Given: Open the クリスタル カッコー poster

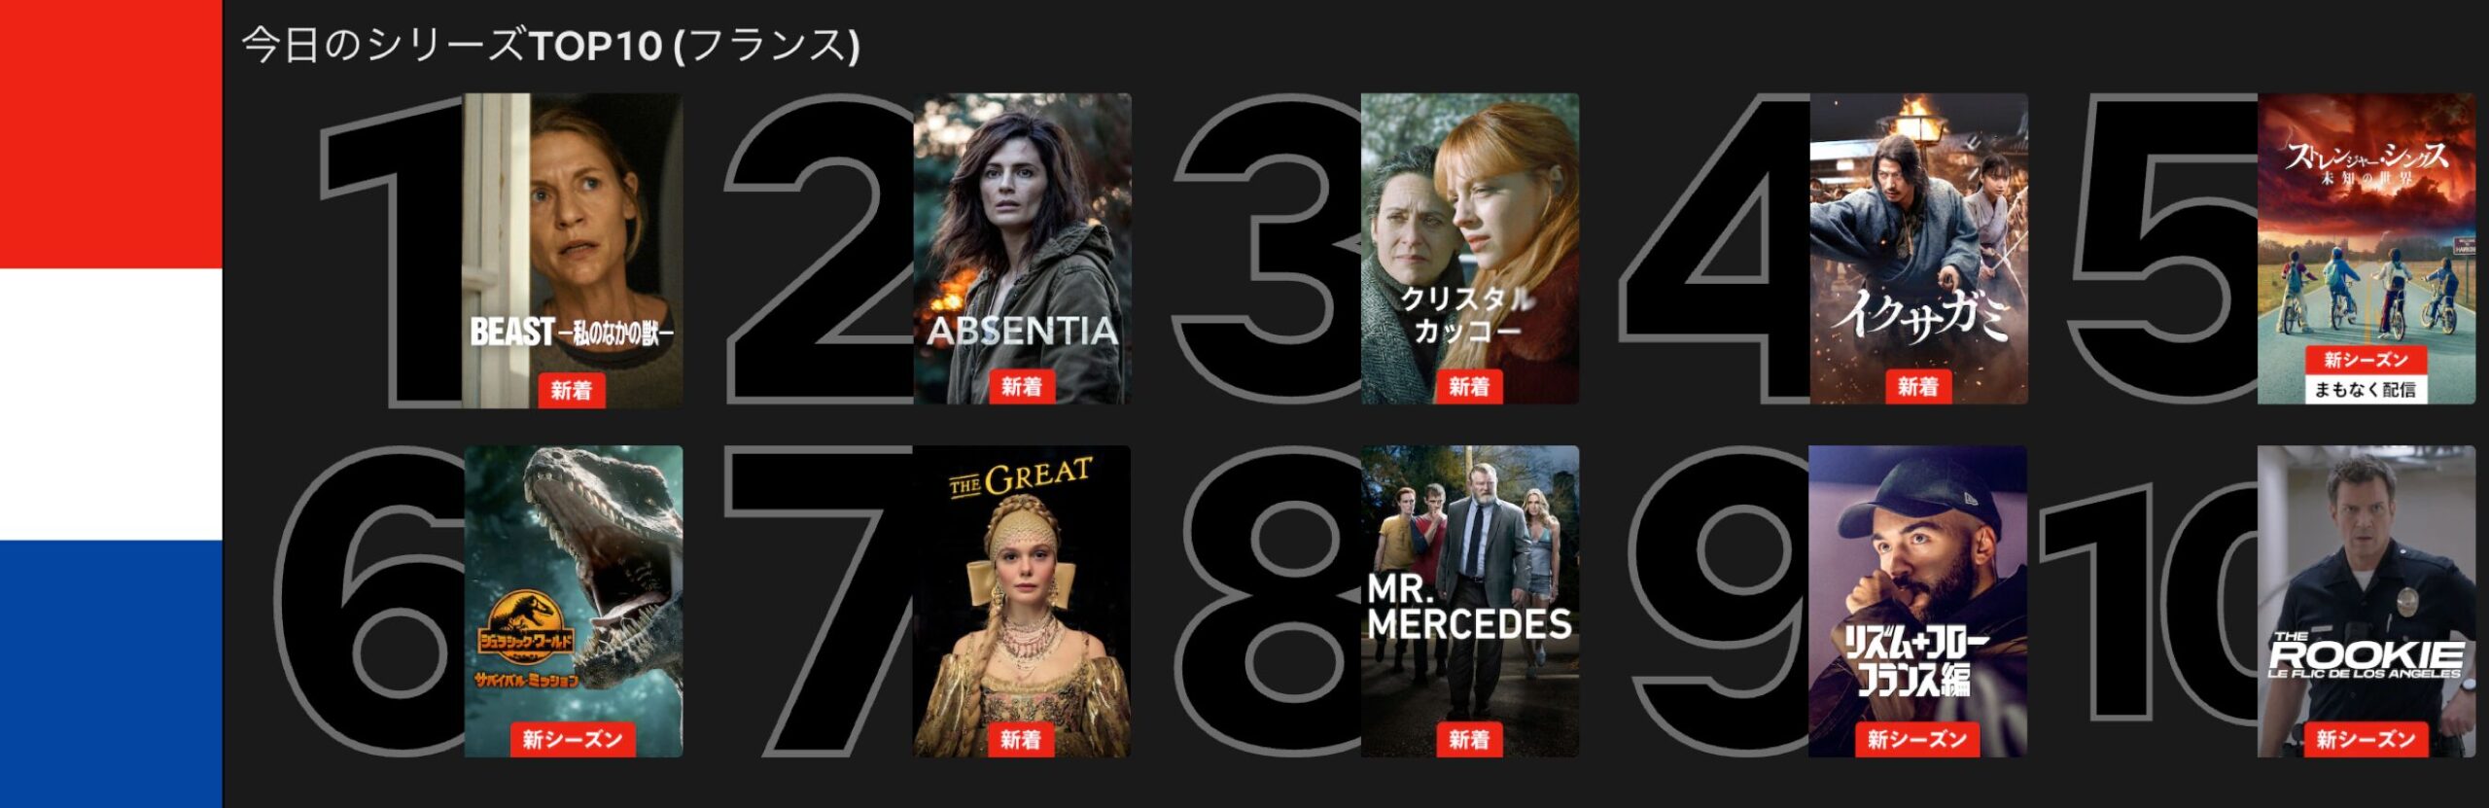Looking at the screenshot, I should click(1470, 249).
